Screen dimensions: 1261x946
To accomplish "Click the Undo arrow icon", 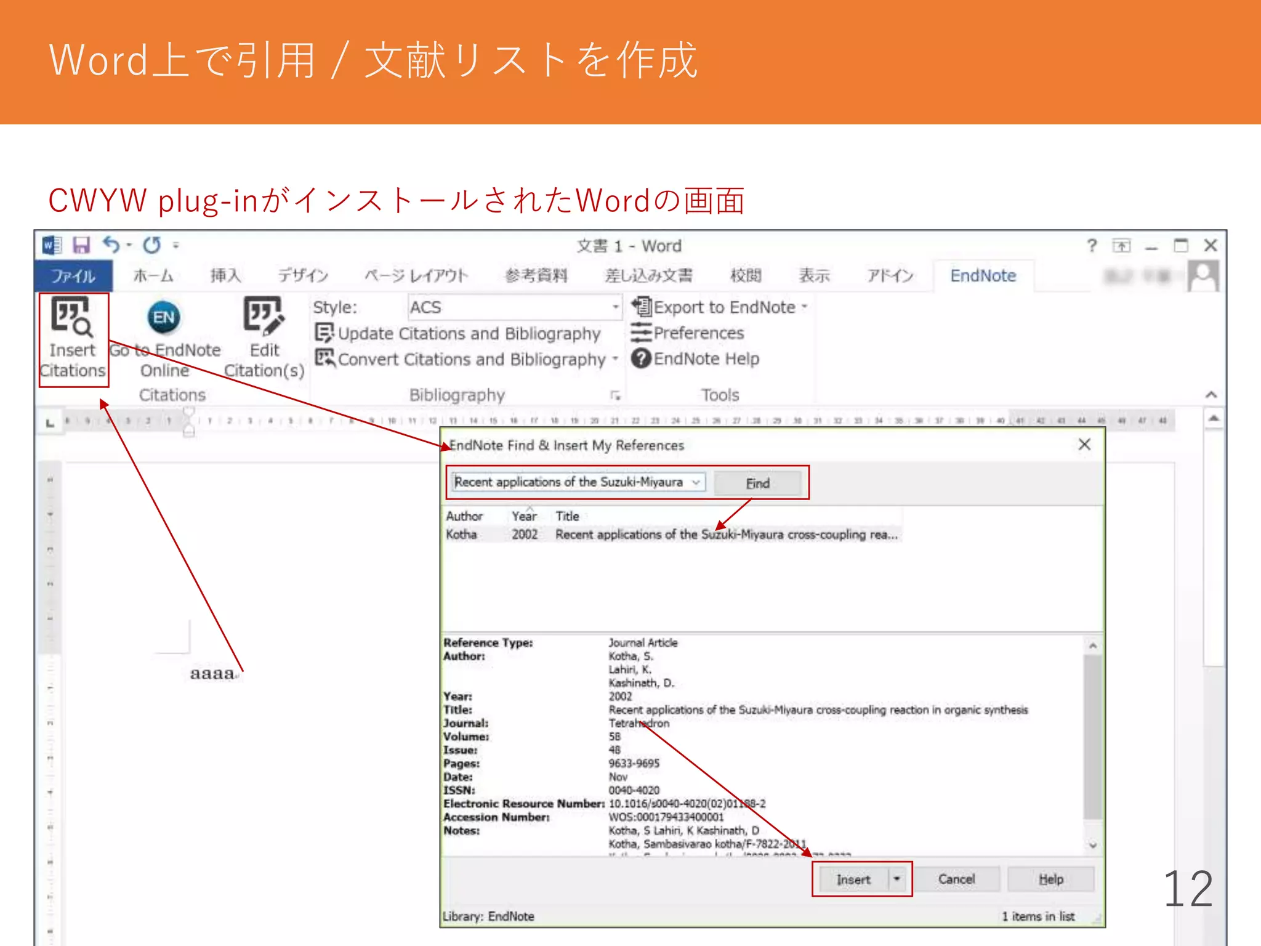I will [111, 245].
